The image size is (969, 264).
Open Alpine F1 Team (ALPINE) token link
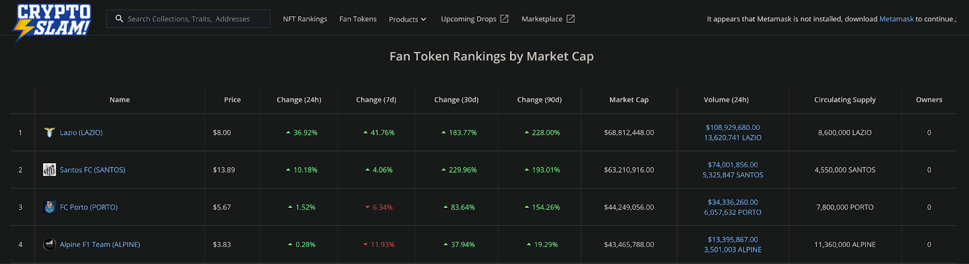[100, 245]
